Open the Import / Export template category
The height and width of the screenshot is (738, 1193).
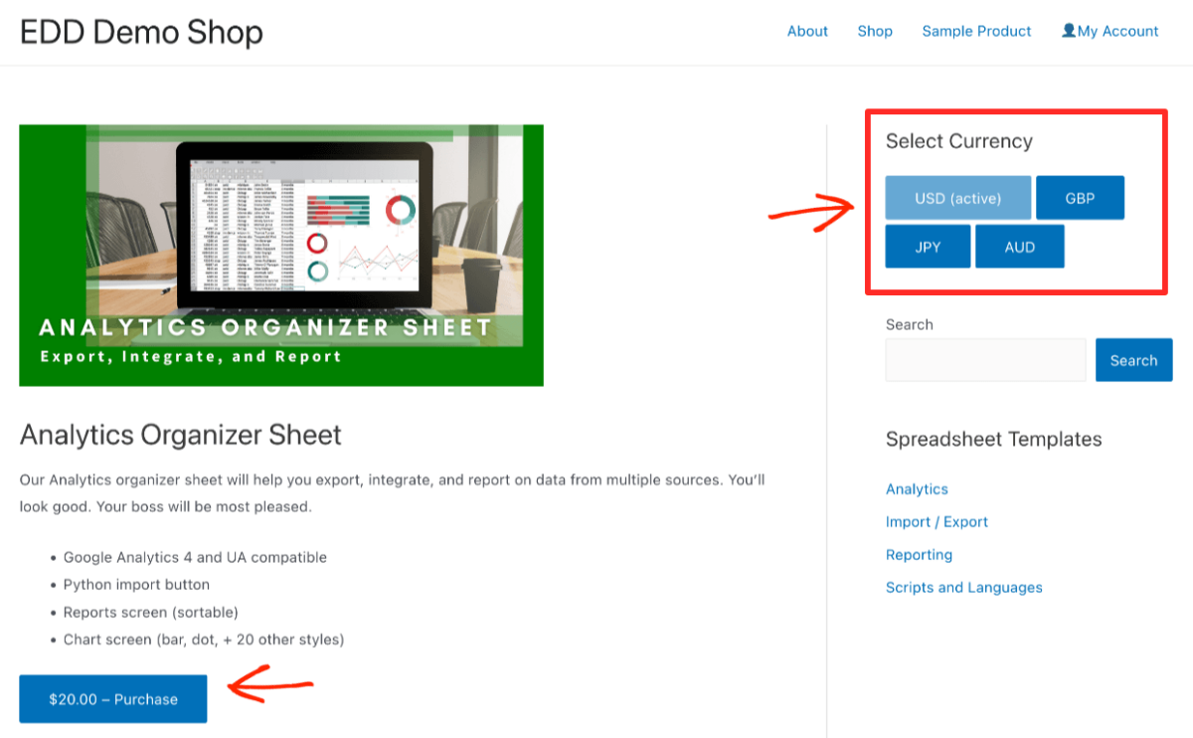pyautogui.click(x=937, y=521)
